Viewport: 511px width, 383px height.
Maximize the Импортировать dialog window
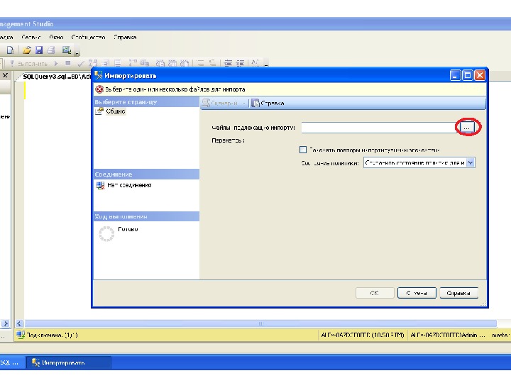pyautogui.click(x=467, y=76)
